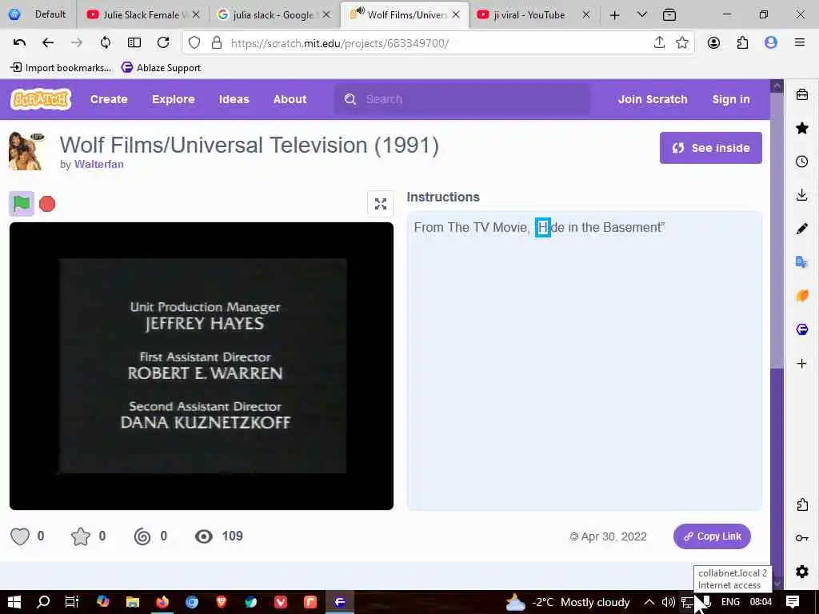Open the account icon in toolbar

pos(713,43)
